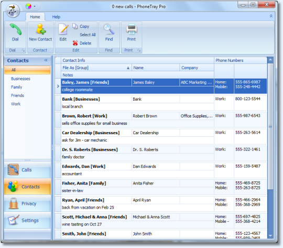The image size is (283, 248).
Task: Select the Fisher, Anita [Family] contact
Action: point(84,184)
